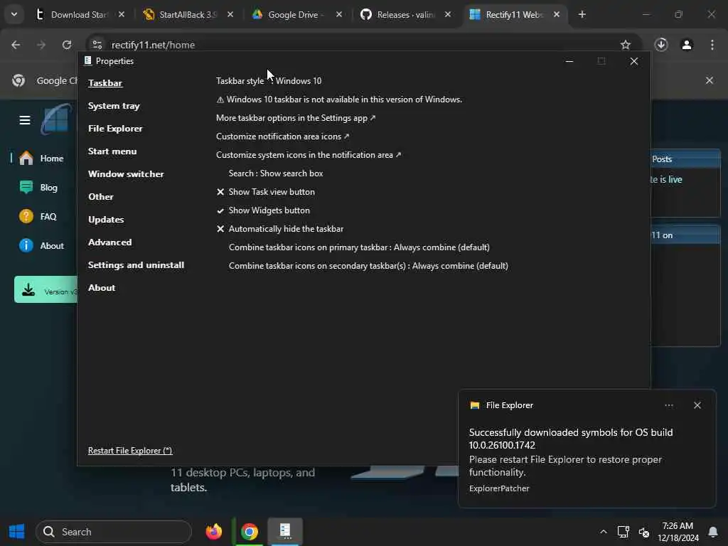The image size is (728, 546).
Task: Open More taskbar options in Settings app
Action: 295,118
